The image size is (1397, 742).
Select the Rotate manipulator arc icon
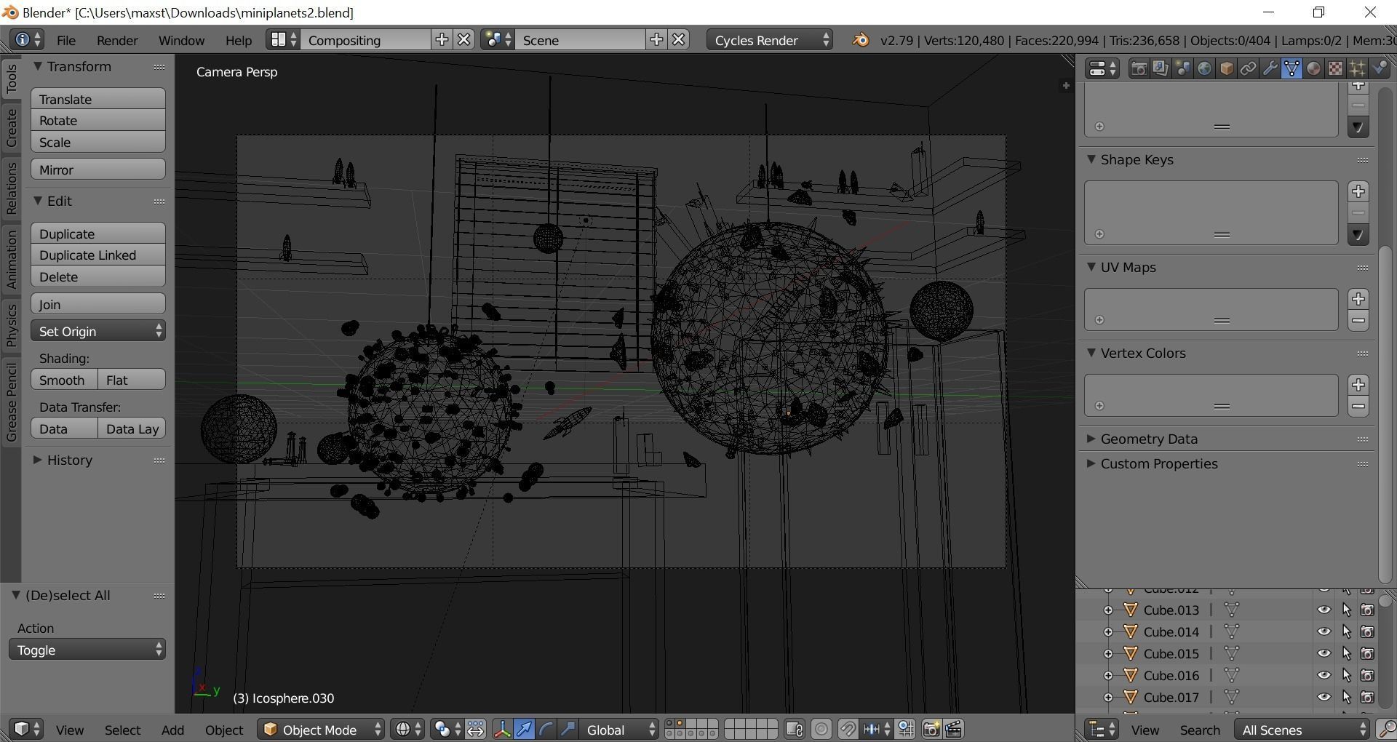(546, 729)
